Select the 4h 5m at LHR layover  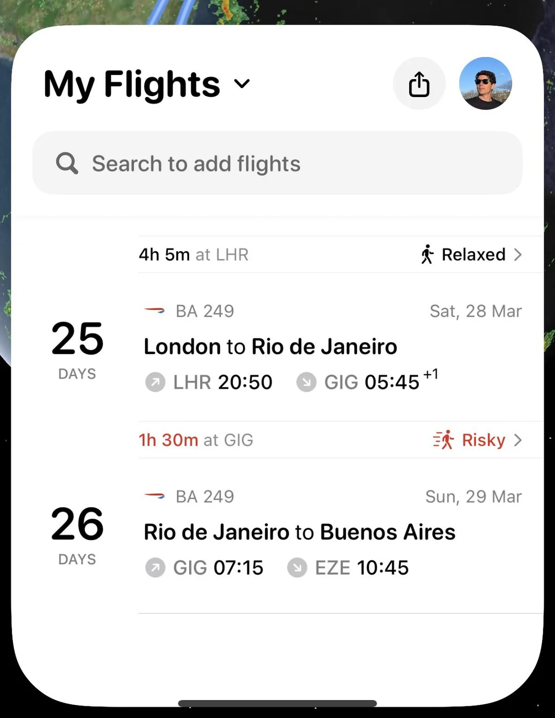click(x=194, y=254)
